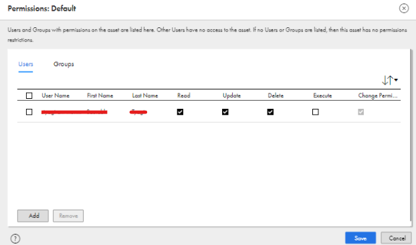Screen dimensions: 416x245
Task: Click the Change Permi... column header
Action: click(x=378, y=95)
